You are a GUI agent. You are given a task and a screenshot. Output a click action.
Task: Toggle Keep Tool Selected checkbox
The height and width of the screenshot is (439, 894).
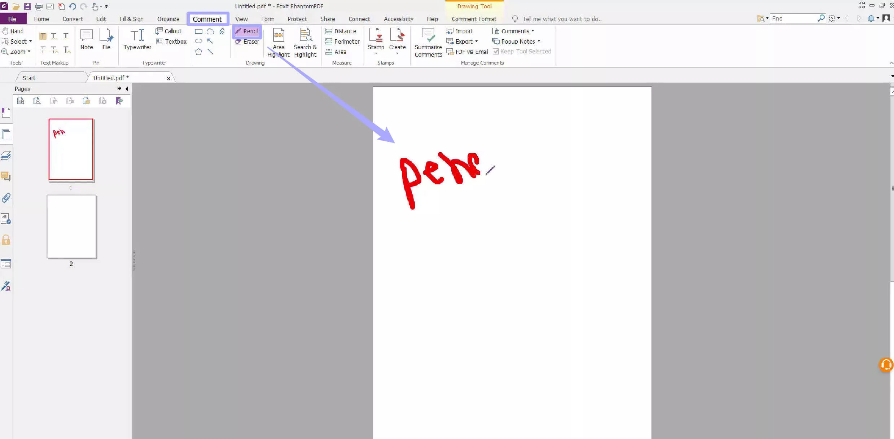click(x=496, y=52)
